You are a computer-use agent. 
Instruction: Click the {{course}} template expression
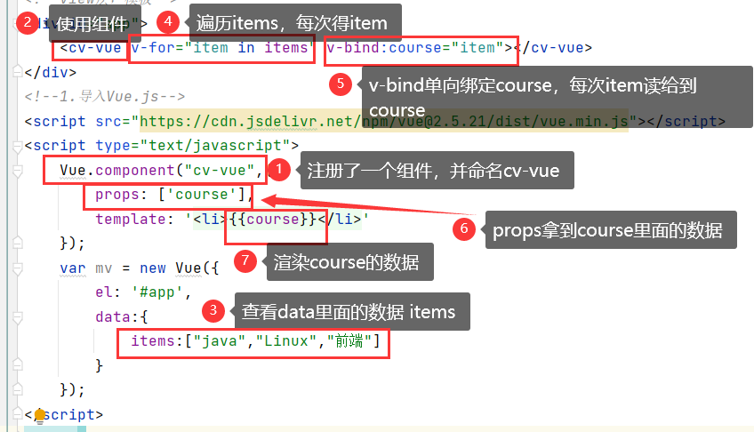[x=276, y=219]
